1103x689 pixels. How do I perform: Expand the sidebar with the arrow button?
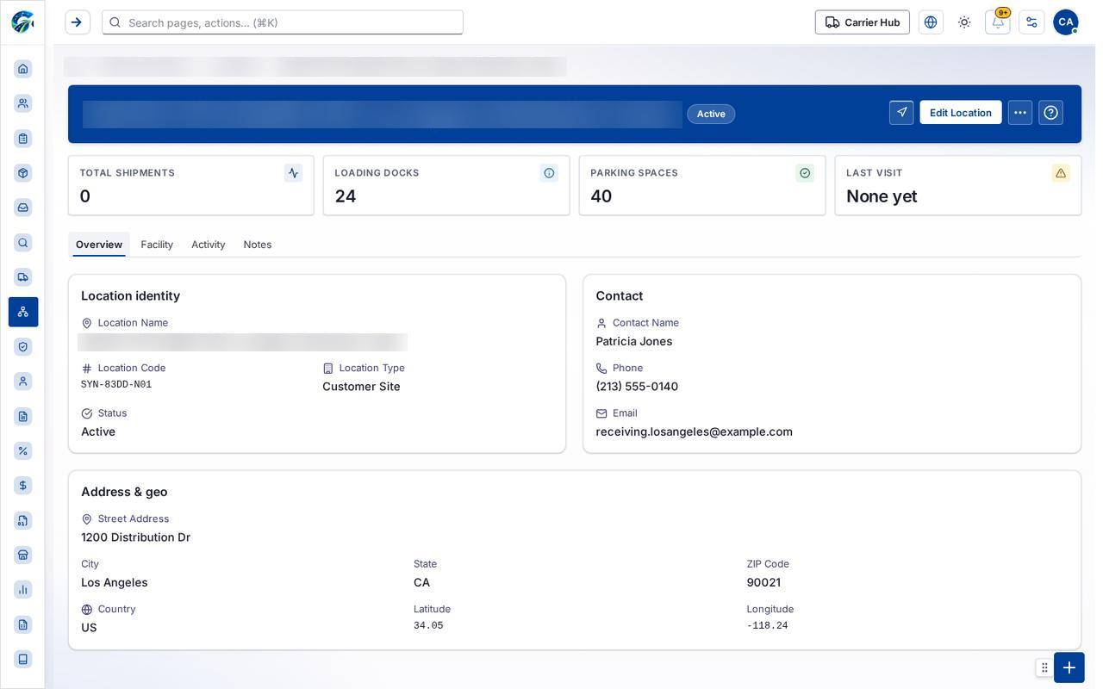[x=78, y=22]
